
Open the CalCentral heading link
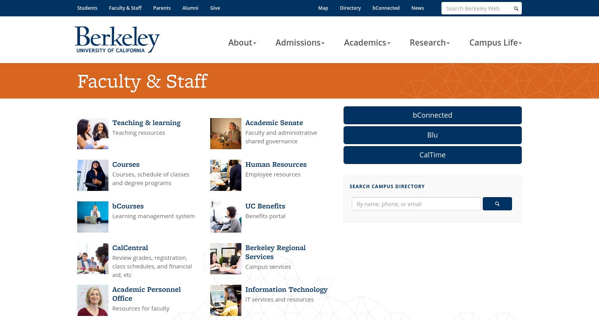tap(130, 248)
